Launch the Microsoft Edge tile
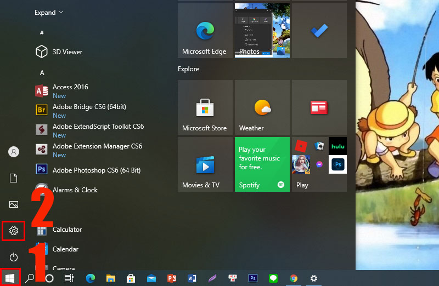The height and width of the screenshot is (286, 439). pos(205,31)
